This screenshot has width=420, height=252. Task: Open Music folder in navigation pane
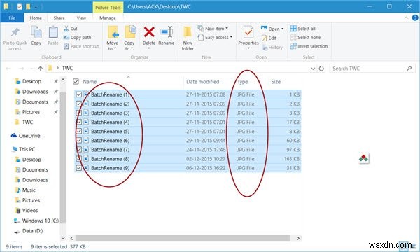coord(25,190)
